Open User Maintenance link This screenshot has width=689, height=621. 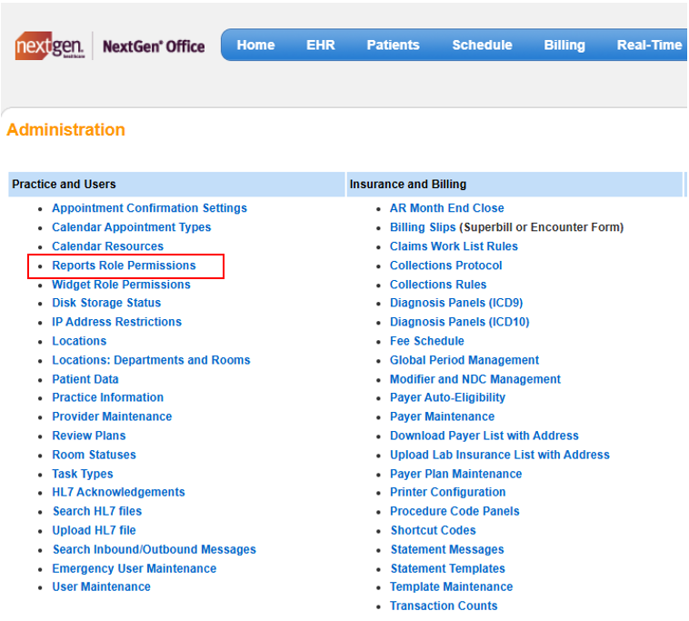[101, 587]
